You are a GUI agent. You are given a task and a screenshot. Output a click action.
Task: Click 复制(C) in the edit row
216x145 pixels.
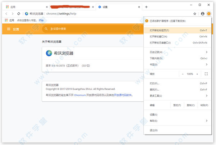[x=191, y=105]
